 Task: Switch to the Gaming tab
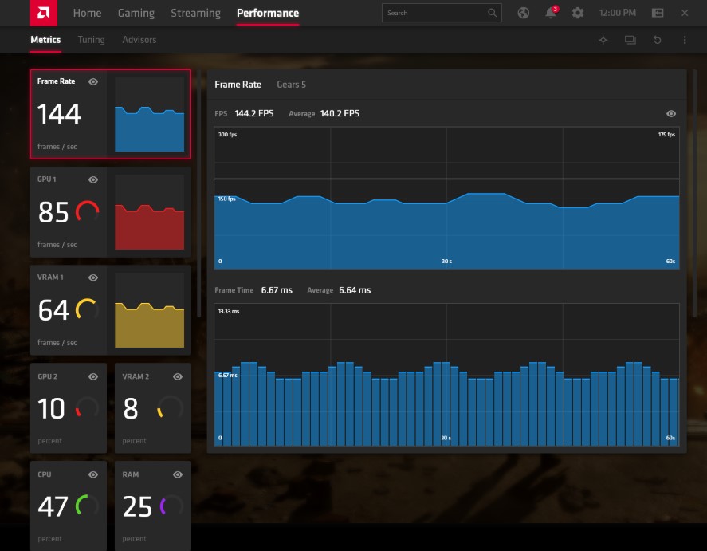pos(136,13)
